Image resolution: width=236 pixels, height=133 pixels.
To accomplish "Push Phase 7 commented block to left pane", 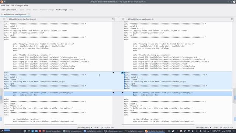I will click(122, 73).
